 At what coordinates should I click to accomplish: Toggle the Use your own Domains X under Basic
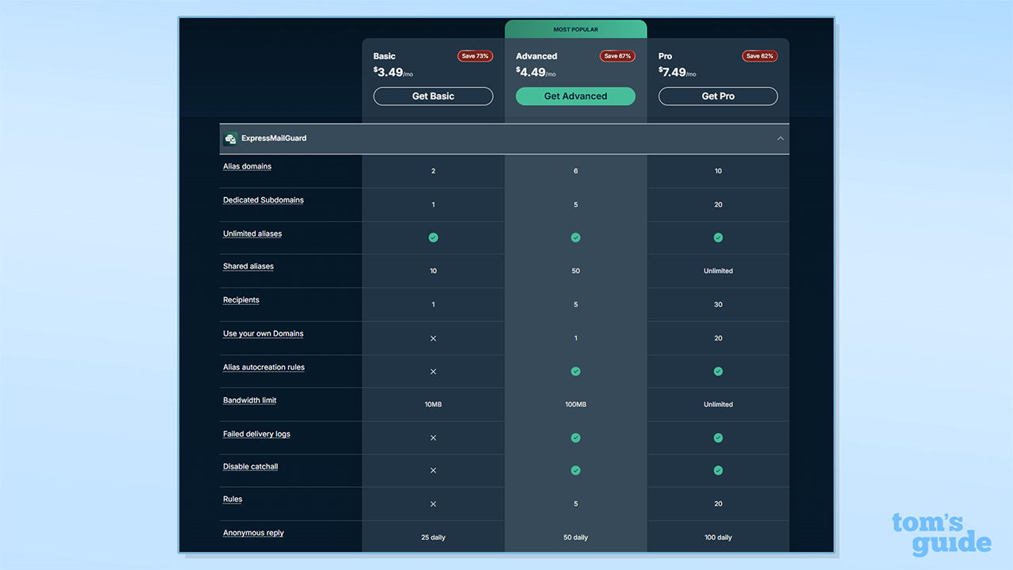433,338
